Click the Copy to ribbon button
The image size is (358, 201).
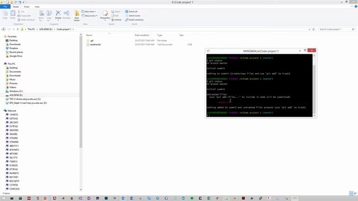click(49, 16)
